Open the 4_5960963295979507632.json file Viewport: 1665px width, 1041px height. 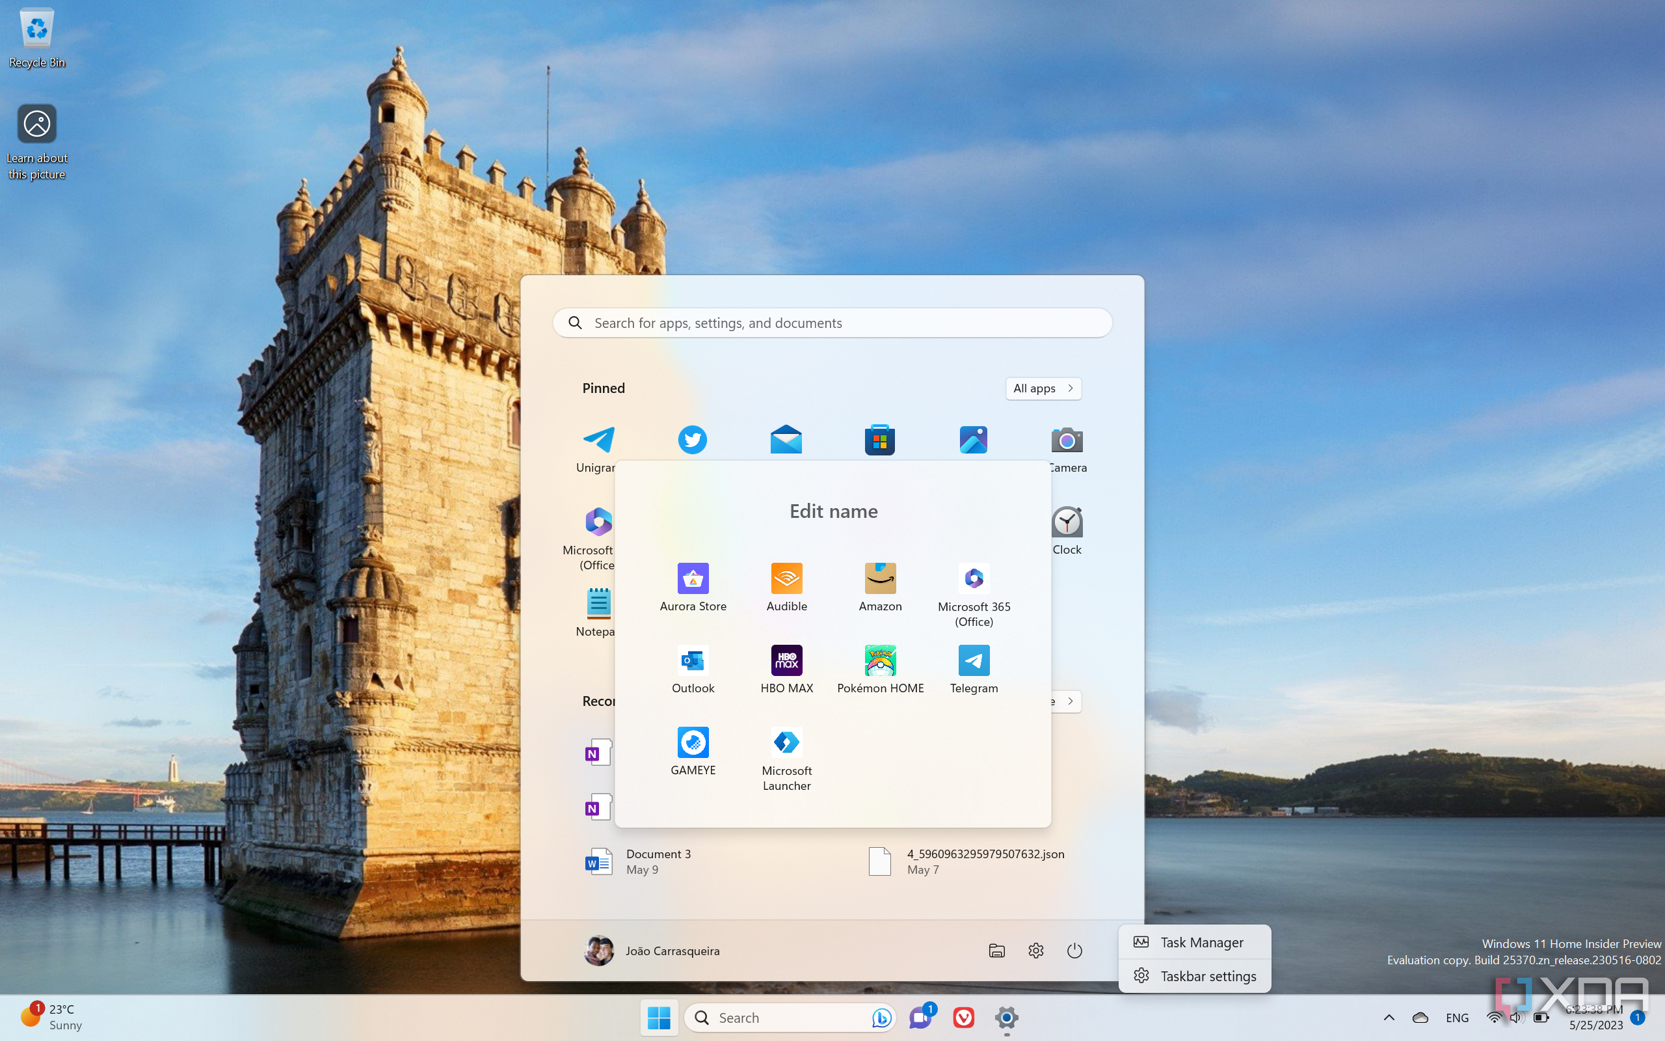(x=966, y=861)
